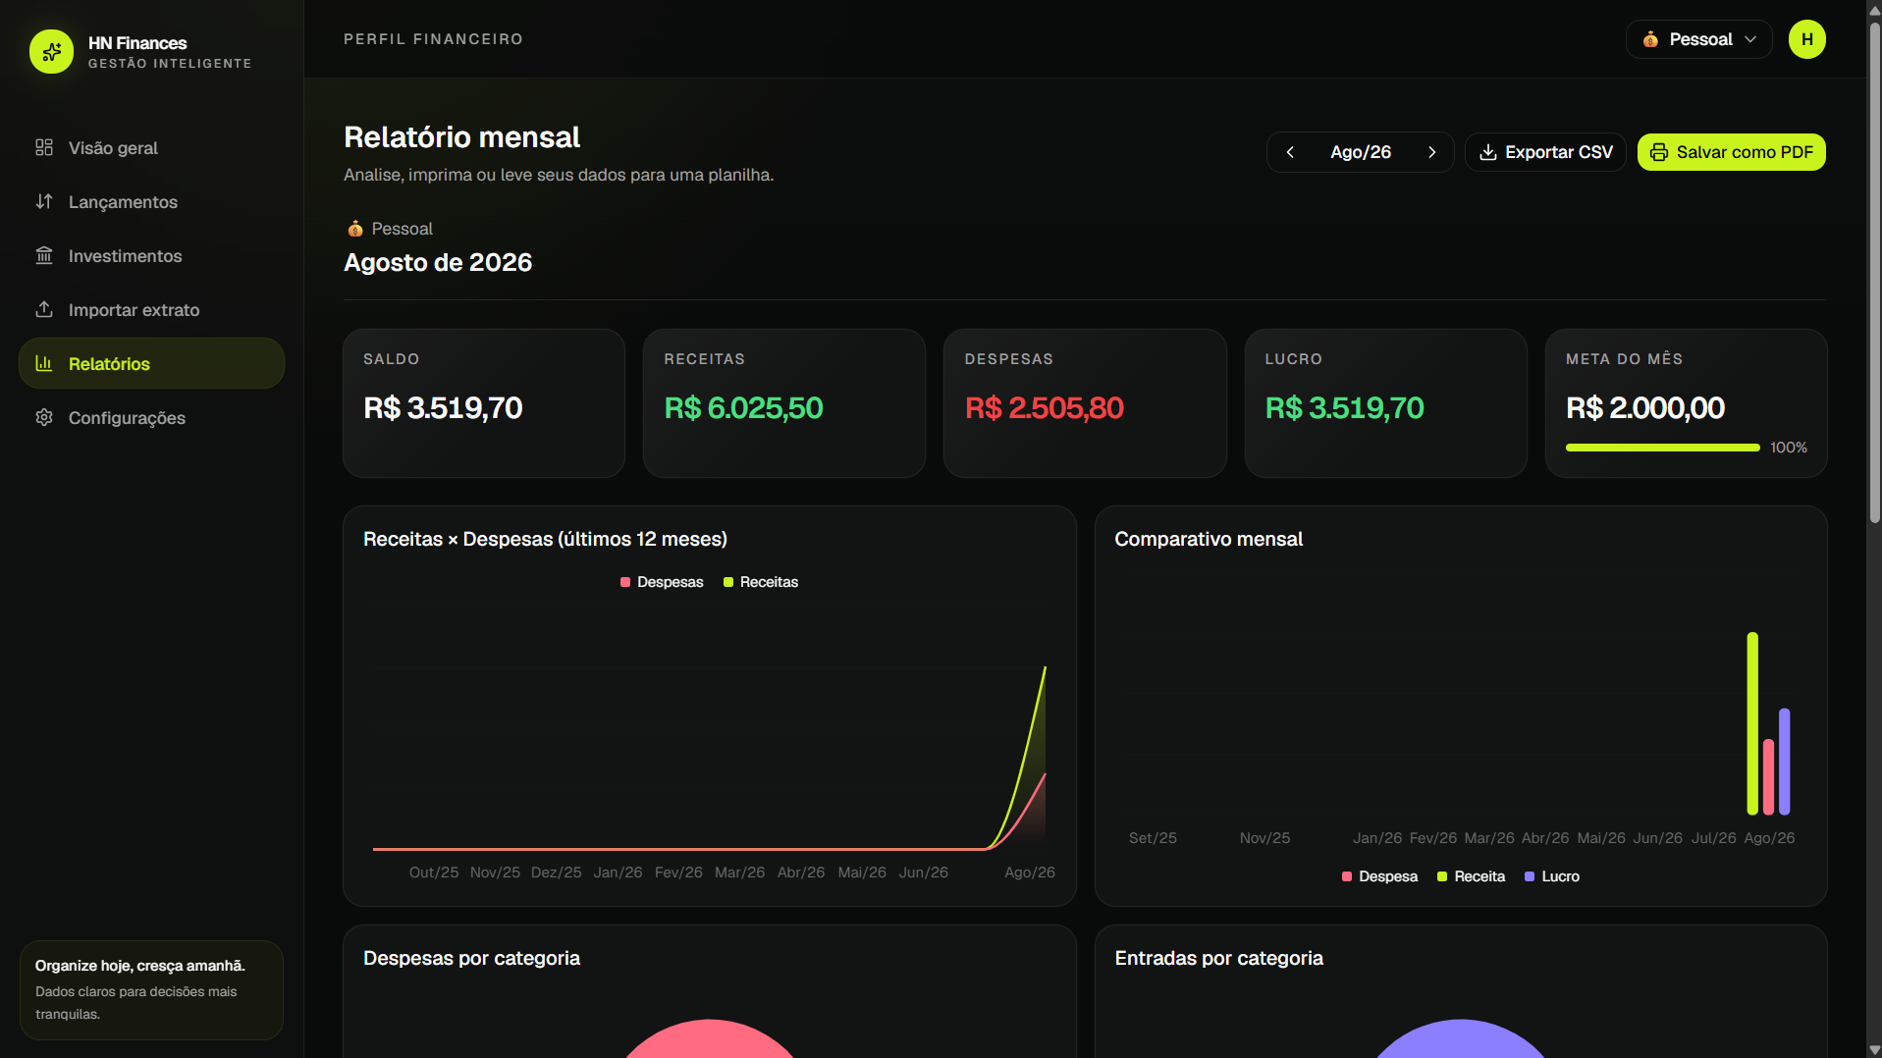The height and width of the screenshot is (1058, 1882).
Task: Click the Investimentos bank icon
Action: (x=44, y=255)
